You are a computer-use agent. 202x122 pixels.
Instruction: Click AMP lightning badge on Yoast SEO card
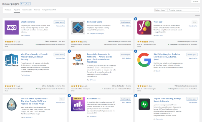(135, 19)
